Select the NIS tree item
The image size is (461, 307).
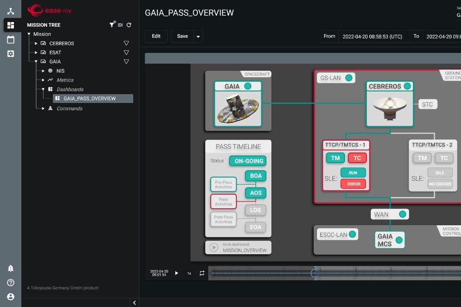[x=61, y=71]
